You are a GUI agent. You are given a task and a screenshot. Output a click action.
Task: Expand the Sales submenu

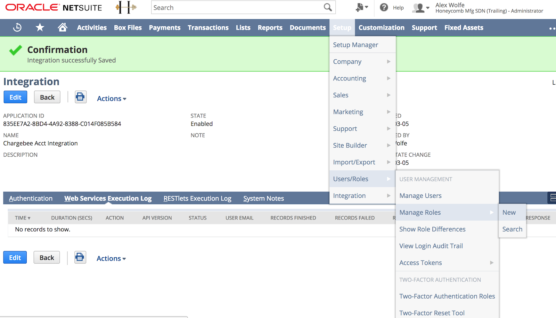tap(362, 95)
